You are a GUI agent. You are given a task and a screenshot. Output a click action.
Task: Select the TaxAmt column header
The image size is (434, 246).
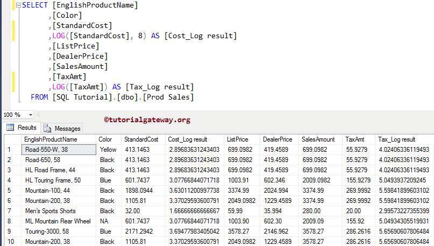point(359,139)
